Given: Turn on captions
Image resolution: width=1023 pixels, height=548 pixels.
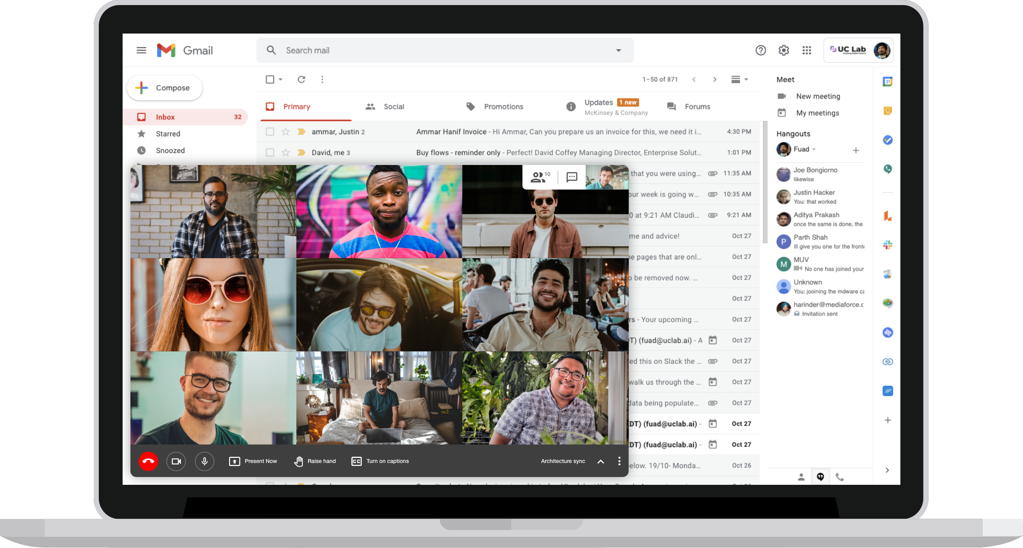Looking at the screenshot, I should tap(380, 461).
